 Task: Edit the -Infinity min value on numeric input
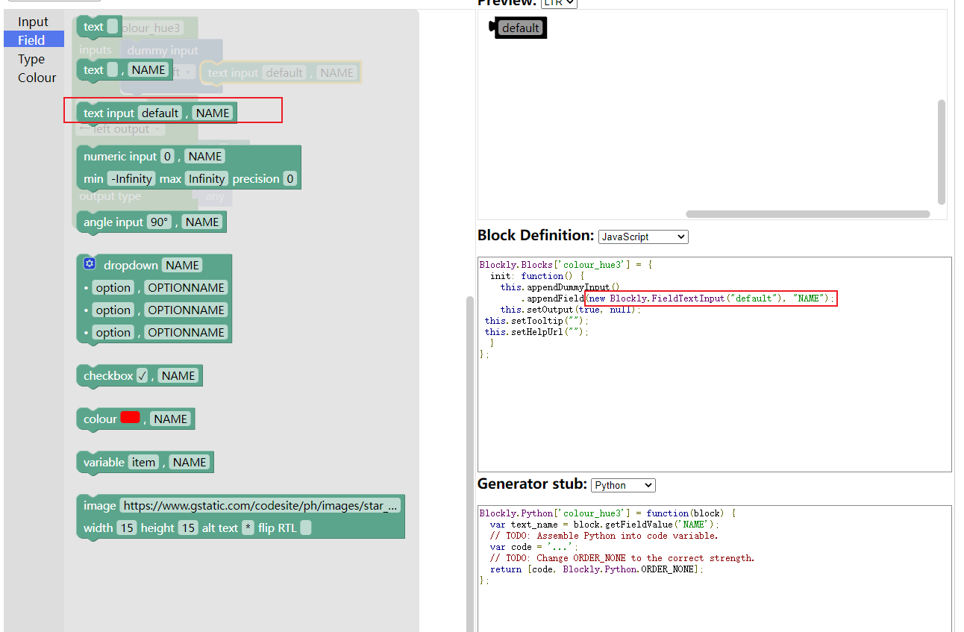pyautogui.click(x=131, y=178)
